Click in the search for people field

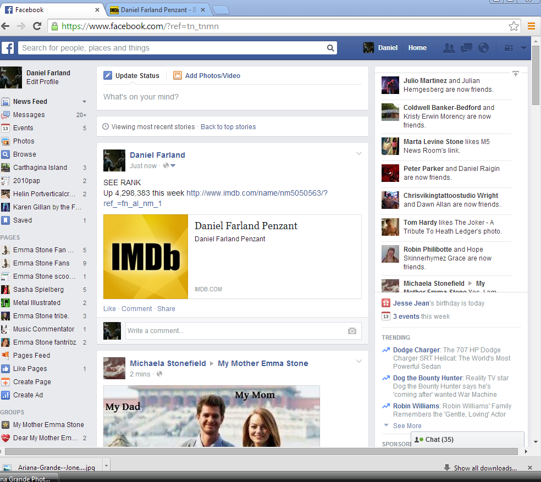(x=173, y=48)
